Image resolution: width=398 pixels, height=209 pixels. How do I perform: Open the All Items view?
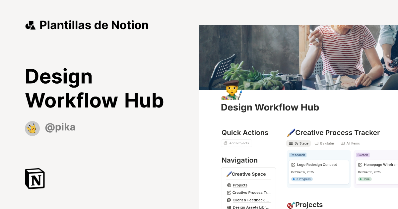click(350, 143)
